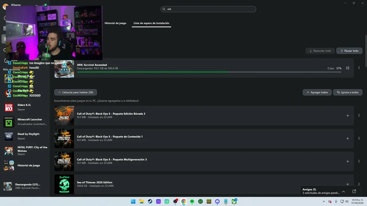367x206 pixels.
Task: Click the 'Sea of Thieves: 2026 Edition' title
Action: coord(95,182)
